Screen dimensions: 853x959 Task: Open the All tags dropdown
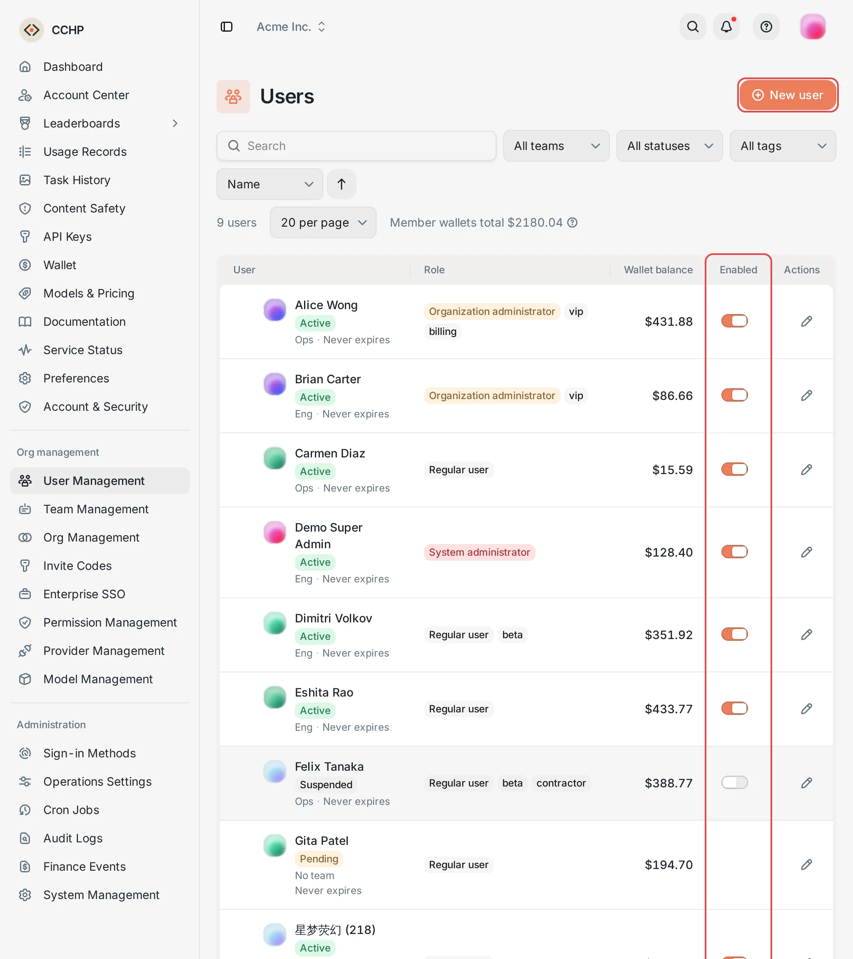(783, 146)
